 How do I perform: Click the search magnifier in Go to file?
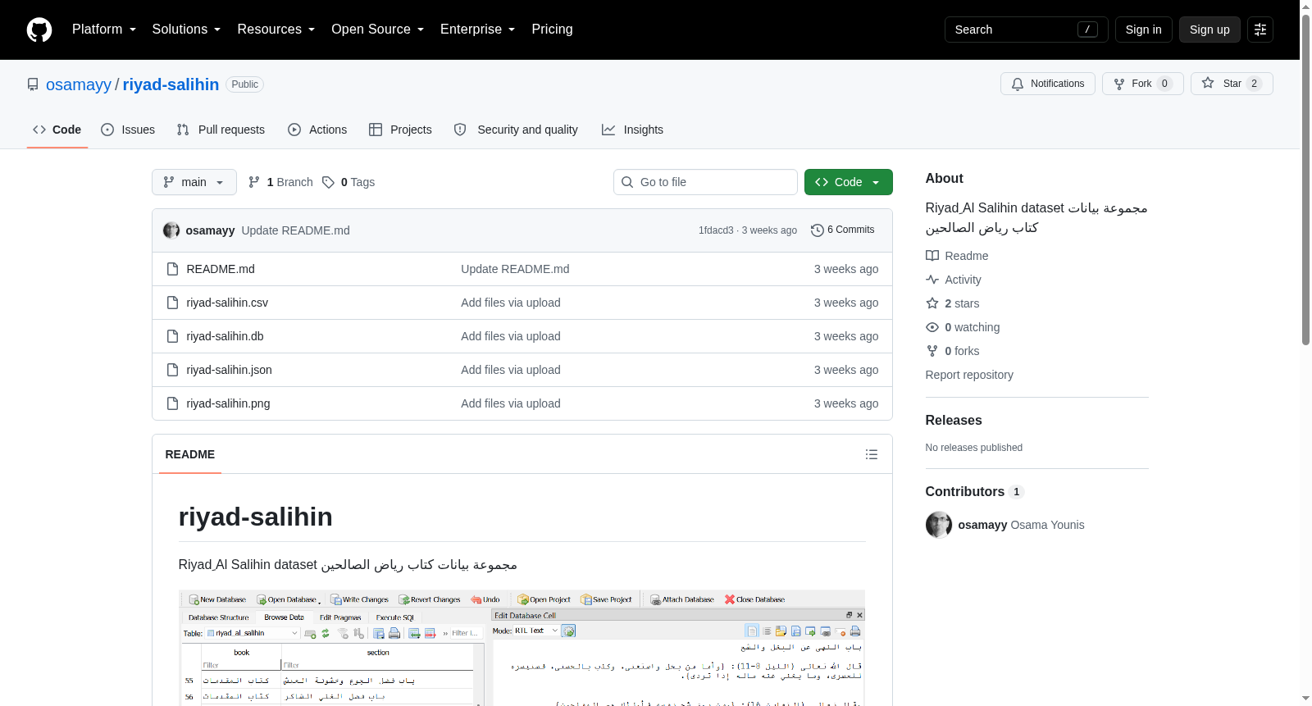(x=627, y=182)
